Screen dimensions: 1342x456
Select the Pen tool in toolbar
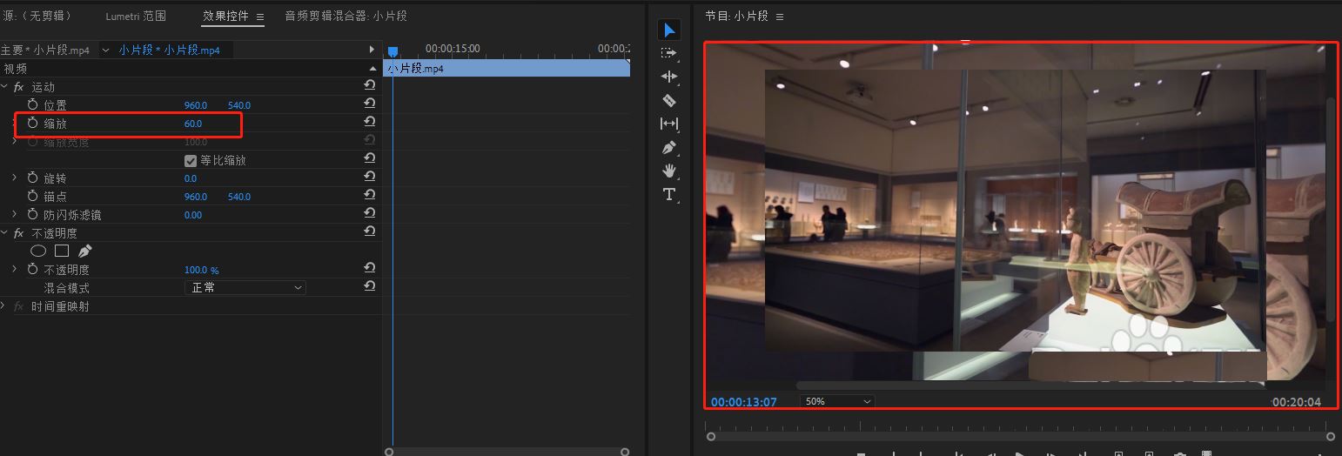point(668,147)
